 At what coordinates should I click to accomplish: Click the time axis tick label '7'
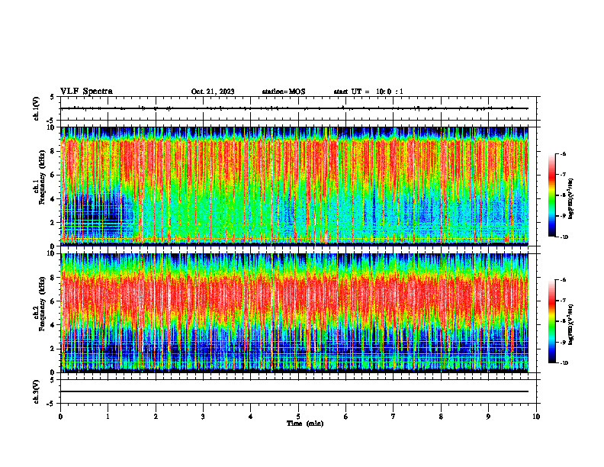pyautogui.click(x=394, y=417)
